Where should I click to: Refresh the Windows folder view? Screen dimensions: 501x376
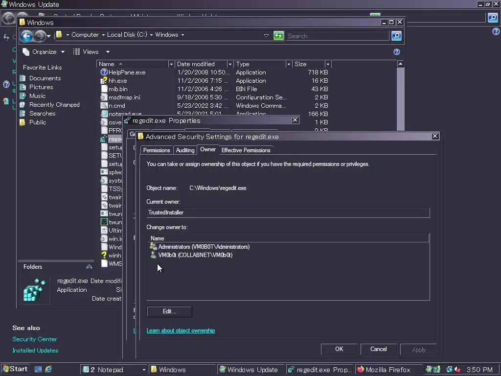[278, 35]
